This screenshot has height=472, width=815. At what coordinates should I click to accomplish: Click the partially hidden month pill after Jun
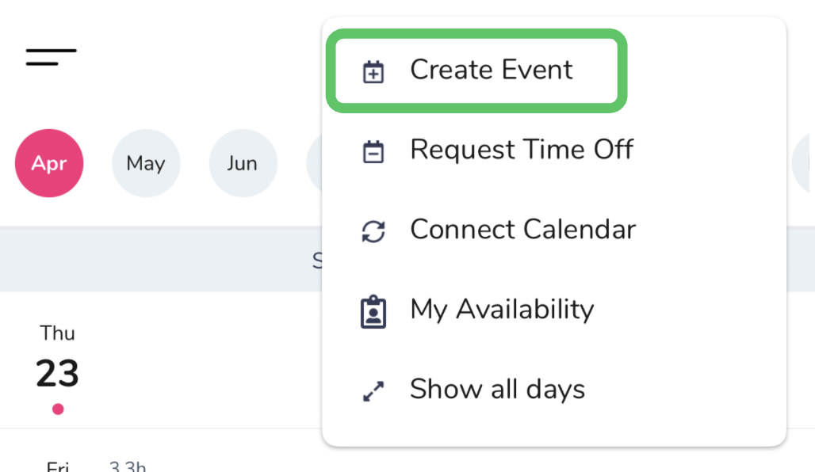tap(314, 164)
